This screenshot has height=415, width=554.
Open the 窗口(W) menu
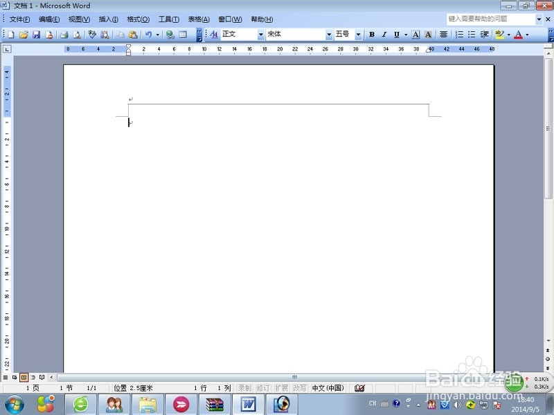point(230,19)
